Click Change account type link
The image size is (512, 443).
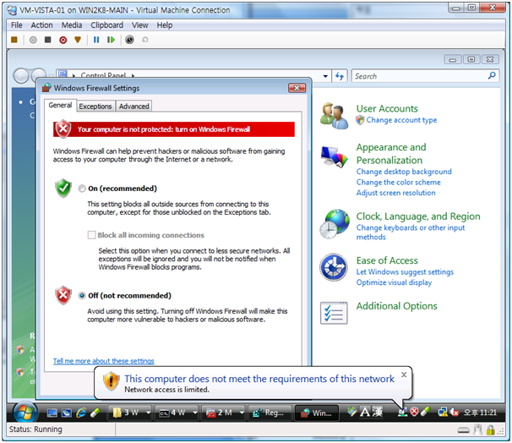[x=401, y=120]
